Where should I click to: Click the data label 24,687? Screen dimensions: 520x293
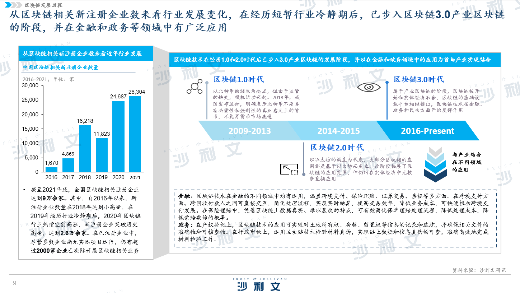[118, 97]
